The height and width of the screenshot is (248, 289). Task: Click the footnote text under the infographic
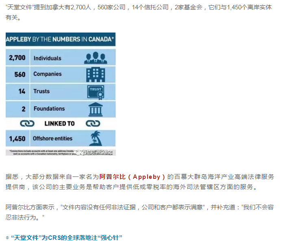coord(61,152)
